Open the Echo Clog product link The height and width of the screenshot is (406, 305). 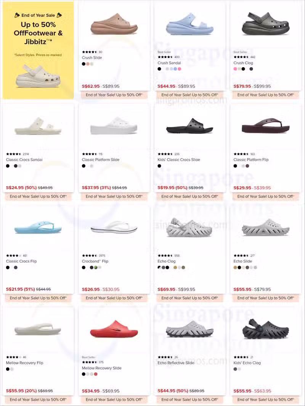[166, 261]
